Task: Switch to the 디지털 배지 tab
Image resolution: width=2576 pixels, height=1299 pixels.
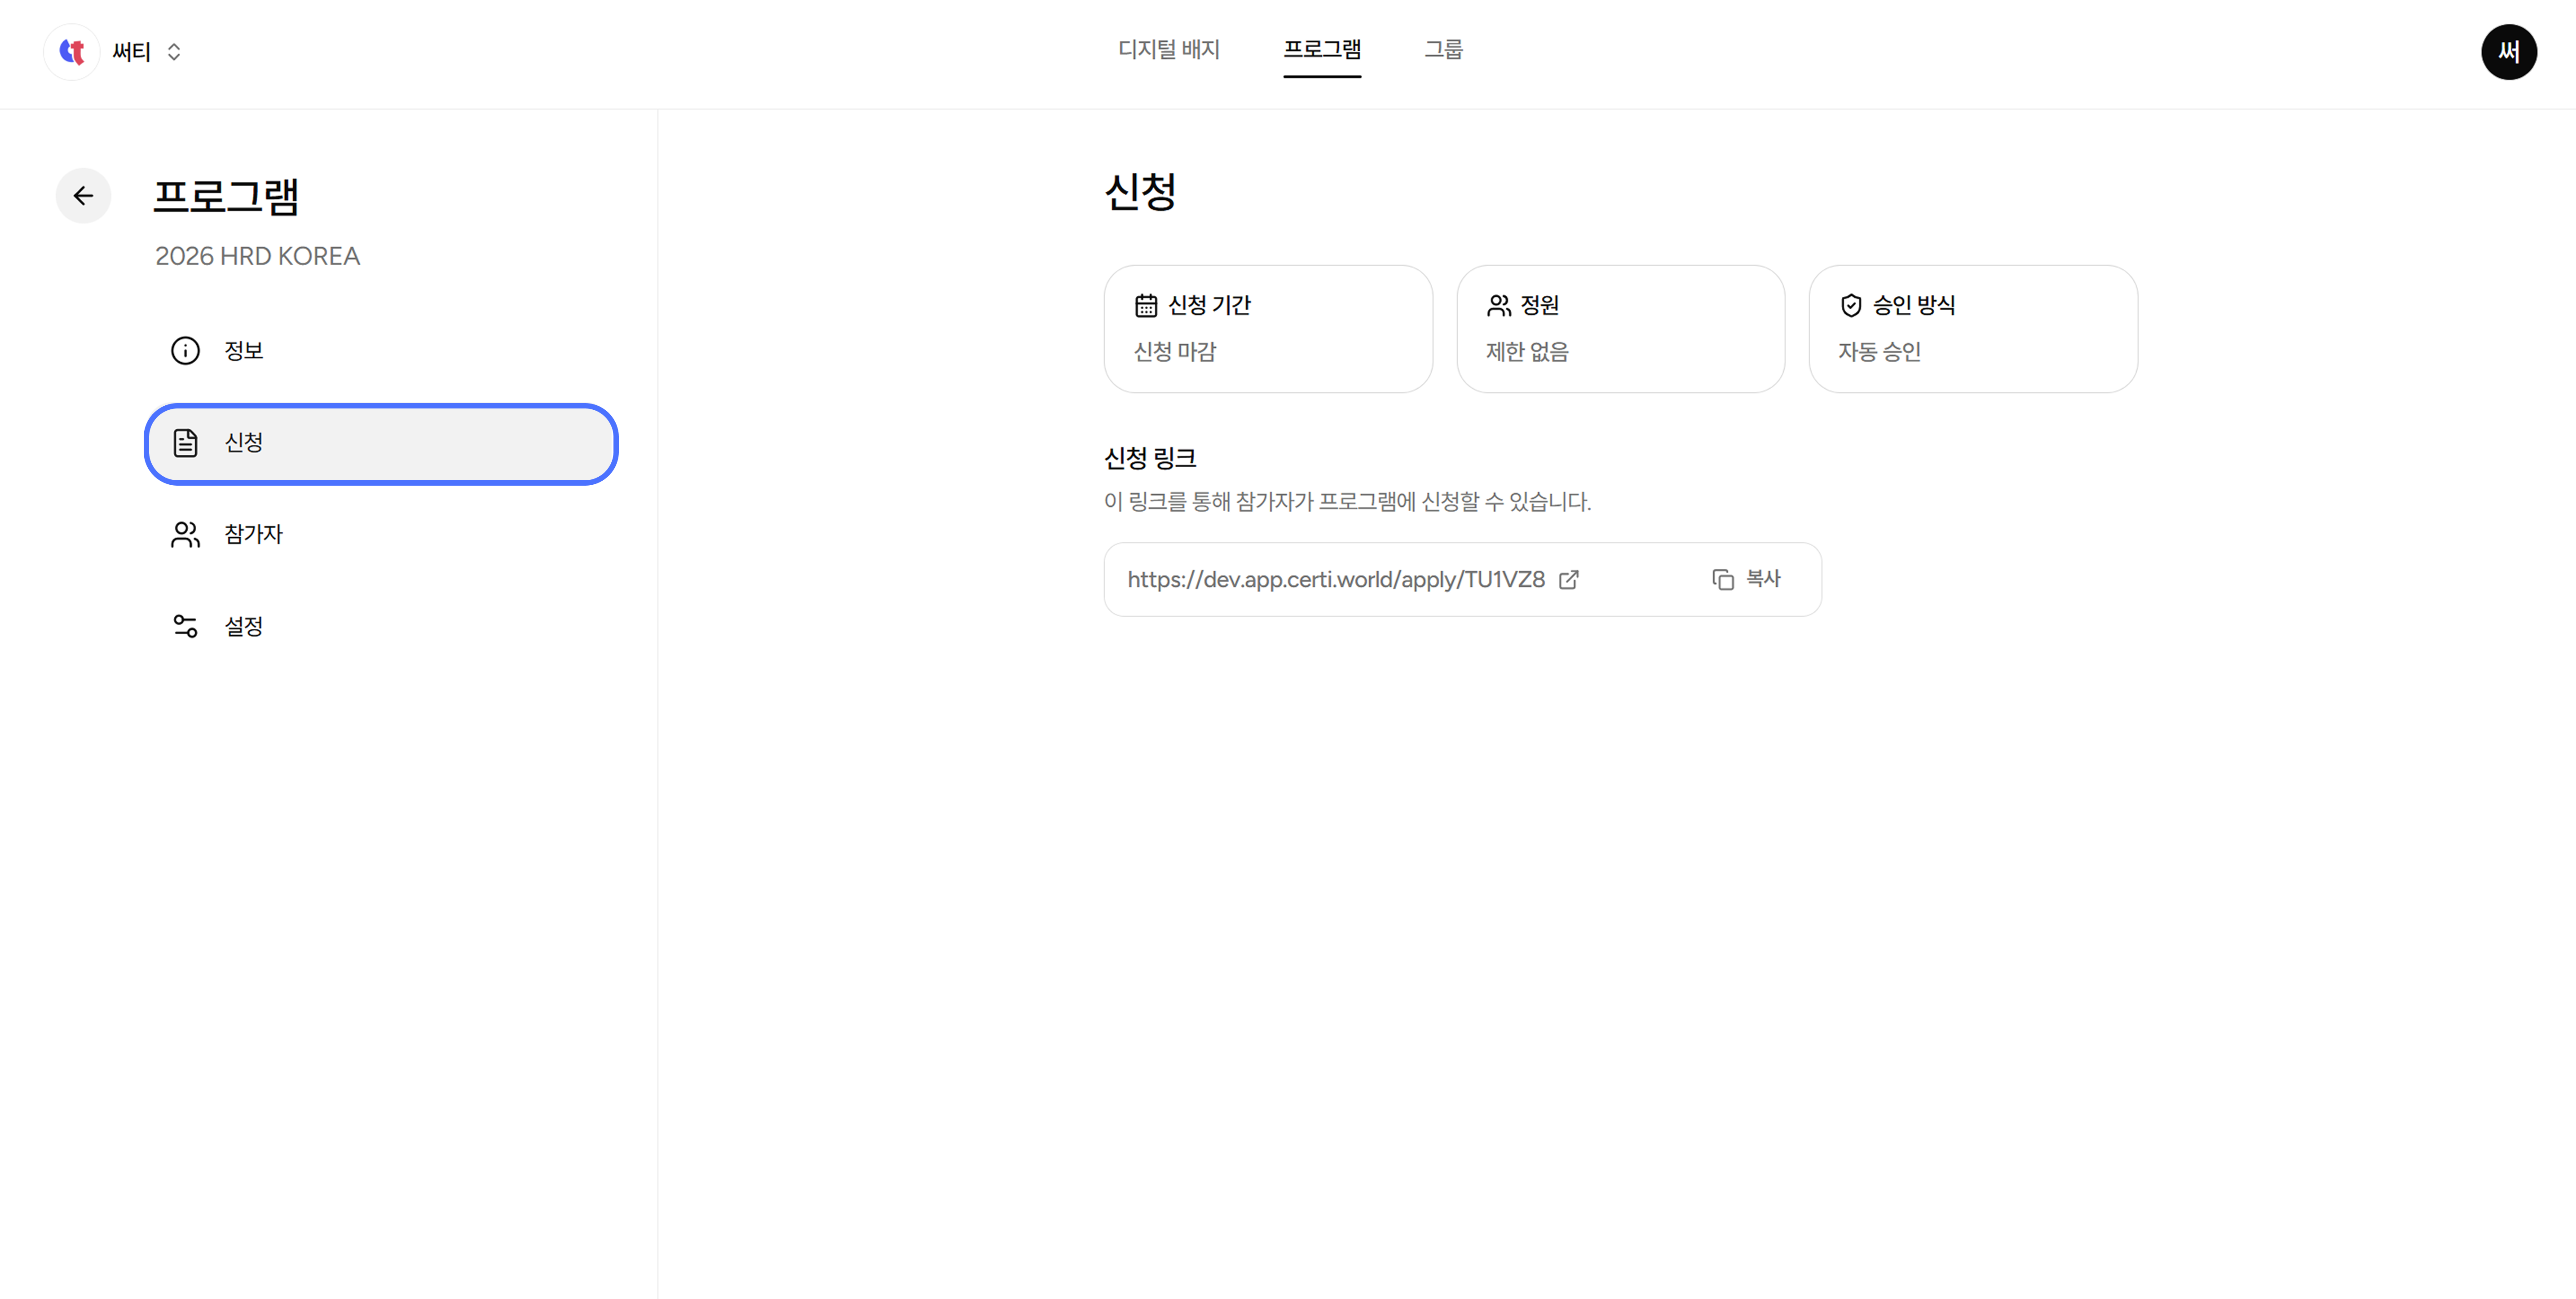Action: [1169, 50]
